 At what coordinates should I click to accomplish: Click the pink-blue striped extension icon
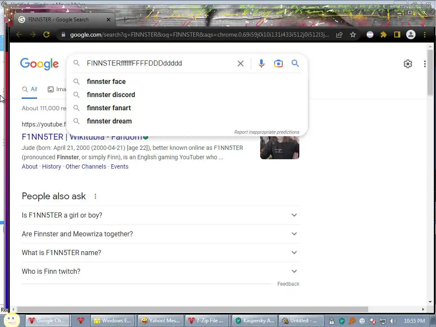[370, 34]
